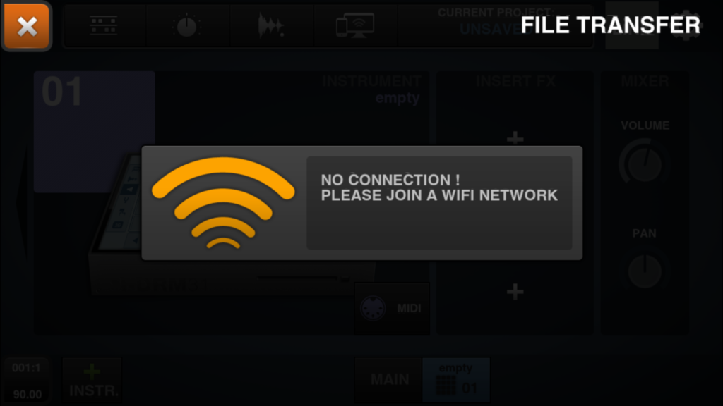
Task: Switch to the MAIN tab
Action: (x=388, y=380)
